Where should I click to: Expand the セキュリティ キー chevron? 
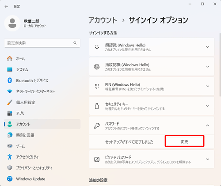(x=208, y=106)
